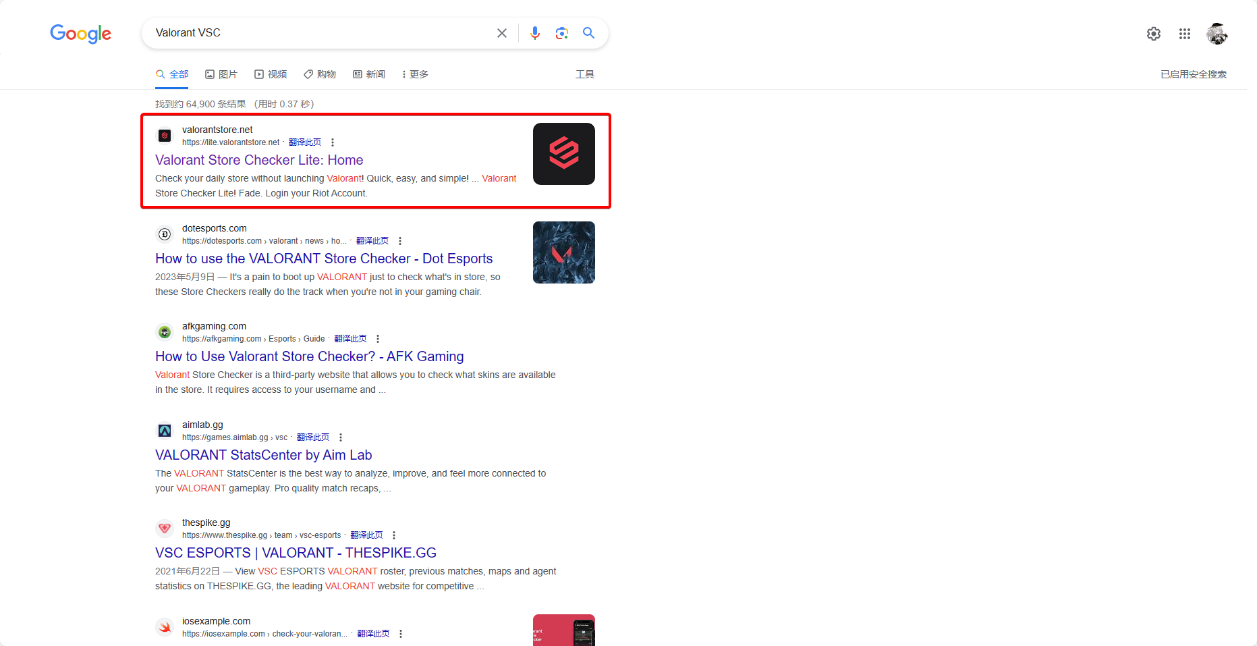Open the settings gear icon

pyautogui.click(x=1154, y=34)
